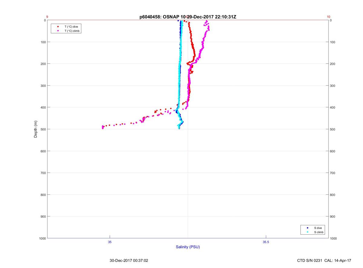Click right depth axis tick label 800
The width and height of the screenshot is (363, 268).
(332, 195)
